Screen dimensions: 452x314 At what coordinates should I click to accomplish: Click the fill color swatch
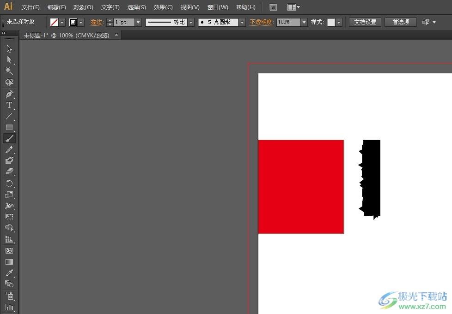[x=54, y=22]
